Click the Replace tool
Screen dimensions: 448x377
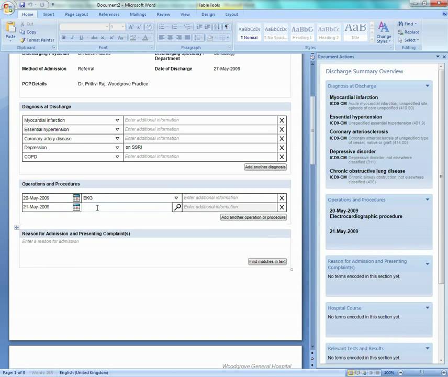[408, 32]
